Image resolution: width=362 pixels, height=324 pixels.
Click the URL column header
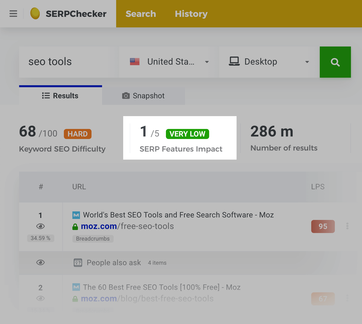tap(79, 187)
